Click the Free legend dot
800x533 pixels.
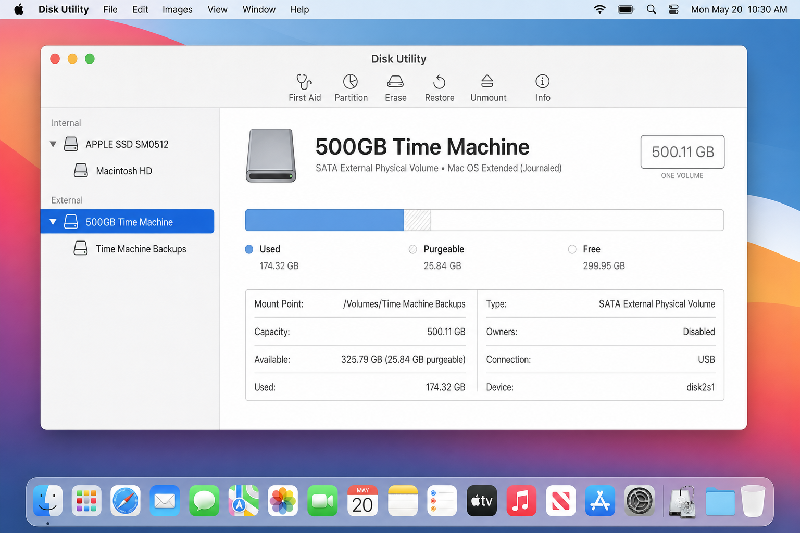tap(572, 249)
